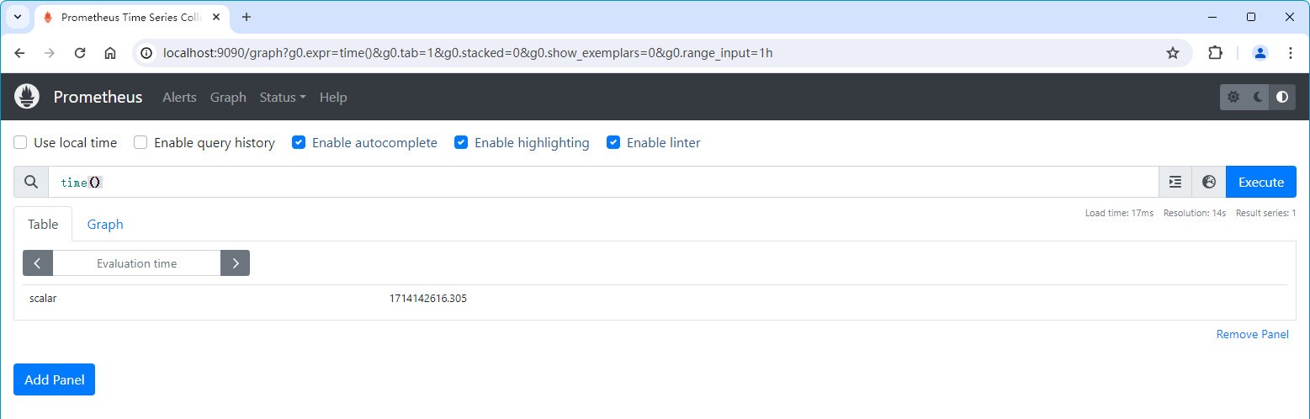Image resolution: width=1310 pixels, height=419 pixels.
Task: Click the Execute button
Action: coord(1261,182)
